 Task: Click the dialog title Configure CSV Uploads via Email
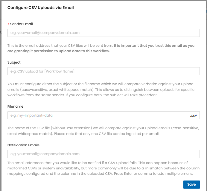(41, 8)
